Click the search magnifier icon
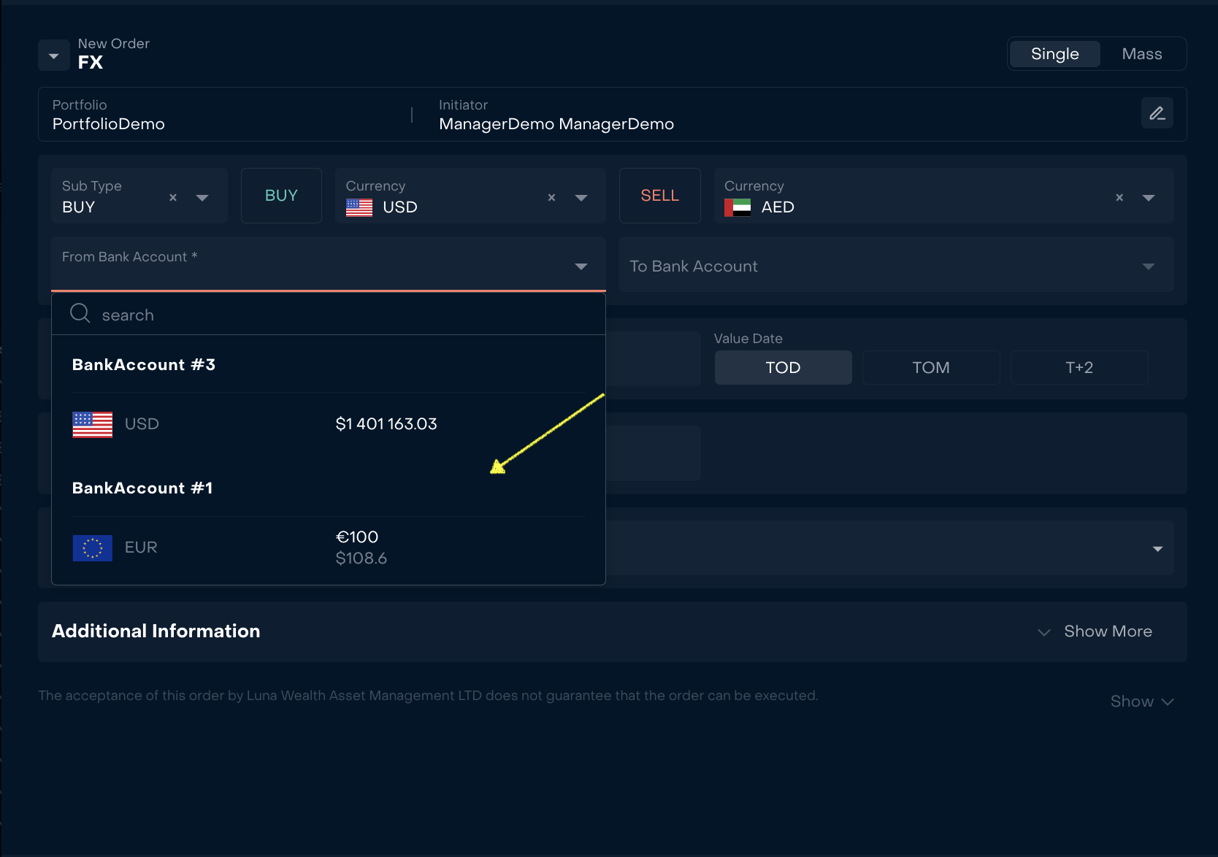 coord(80,314)
